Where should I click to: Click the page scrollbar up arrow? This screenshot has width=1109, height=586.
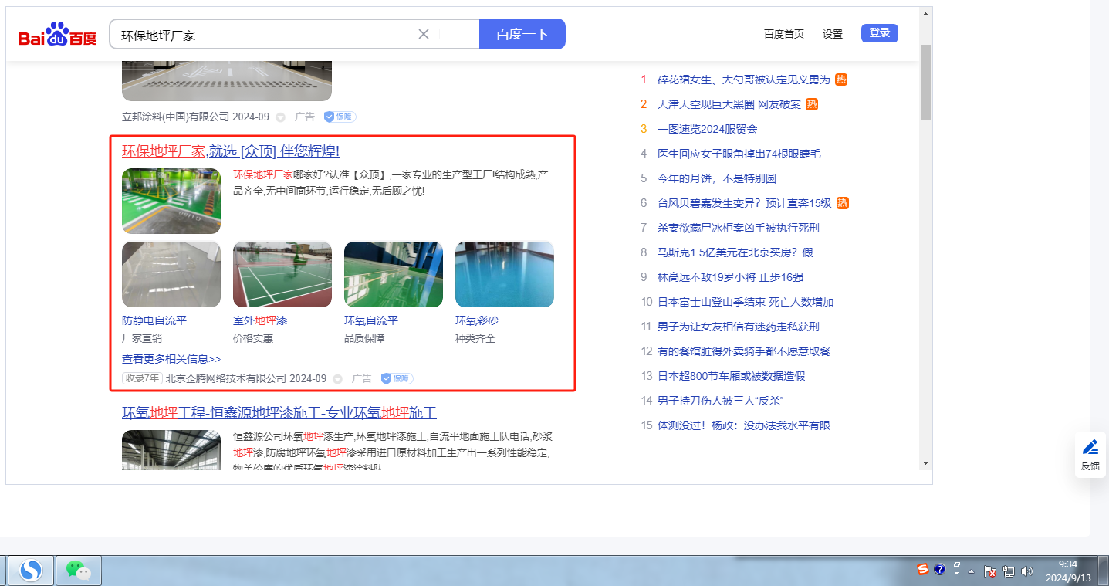pos(926,14)
